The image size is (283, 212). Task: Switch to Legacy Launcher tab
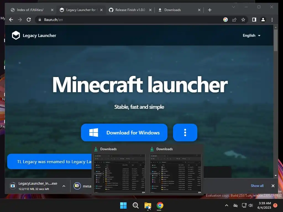[81, 10]
